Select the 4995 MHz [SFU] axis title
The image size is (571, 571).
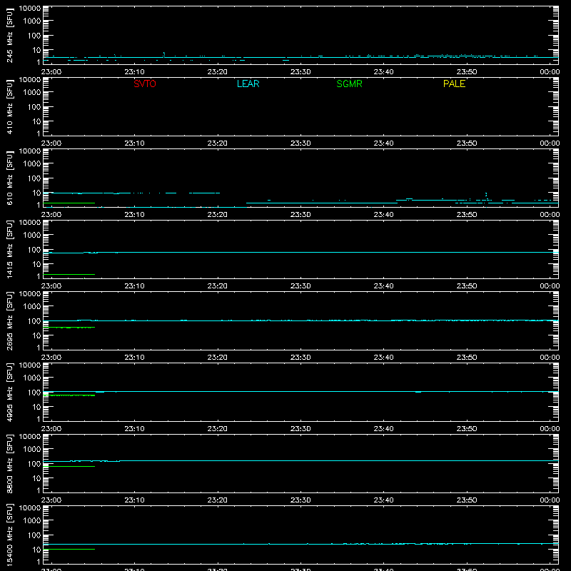tap(9, 392)
